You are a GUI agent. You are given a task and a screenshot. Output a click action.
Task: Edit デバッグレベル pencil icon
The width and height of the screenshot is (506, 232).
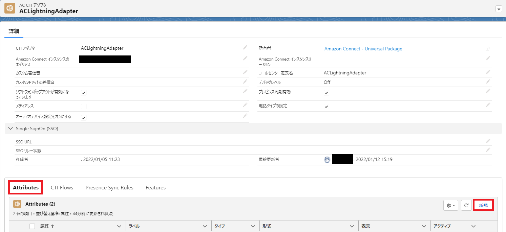488,81
